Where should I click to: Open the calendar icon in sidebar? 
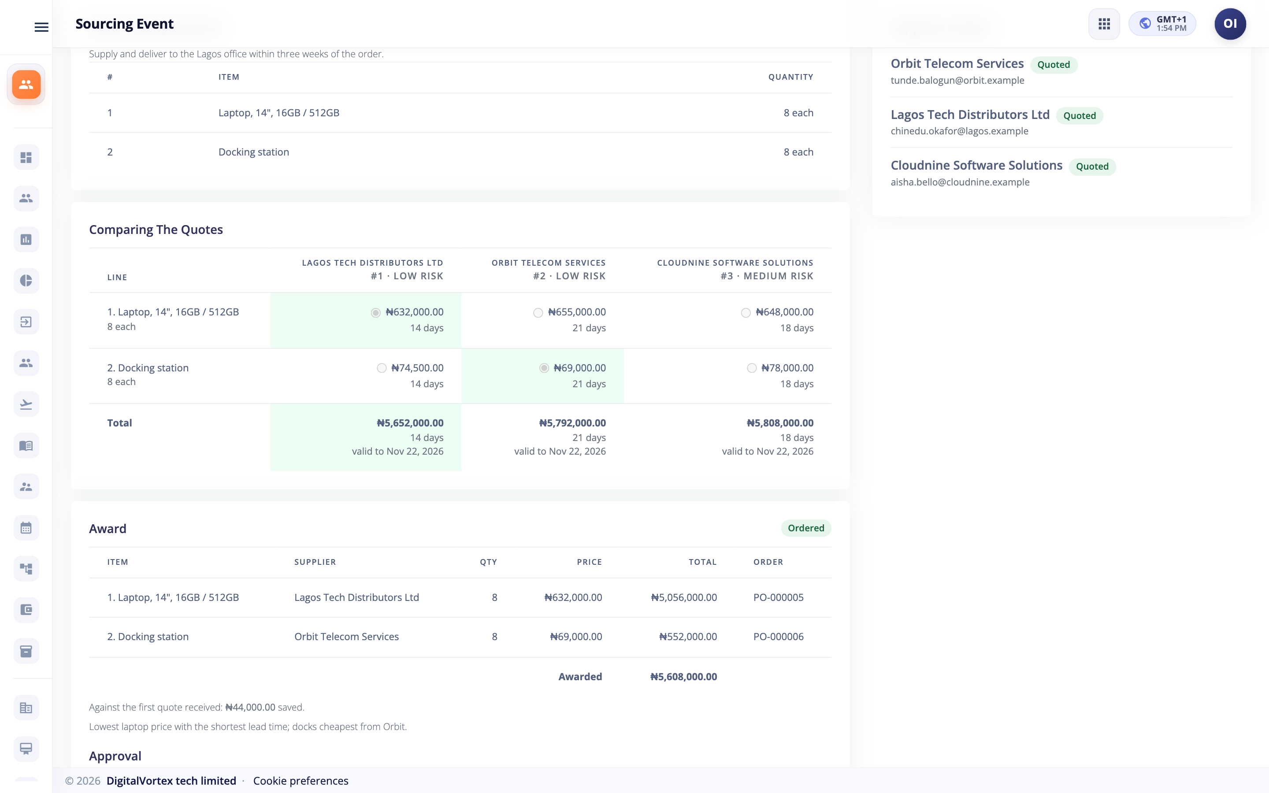pos(26,528)
